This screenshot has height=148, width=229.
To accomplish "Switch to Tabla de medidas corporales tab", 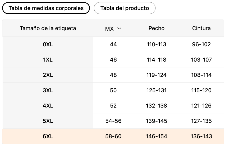I will [x=46, y=8].
